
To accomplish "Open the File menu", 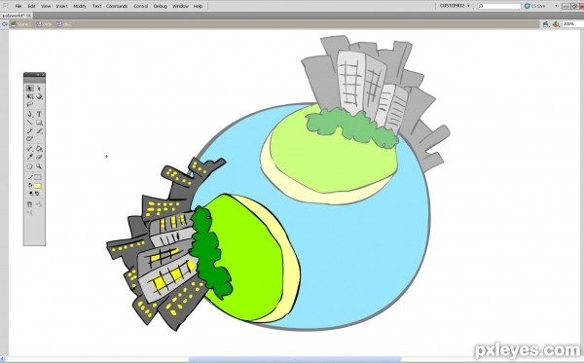I will point(18,6).
